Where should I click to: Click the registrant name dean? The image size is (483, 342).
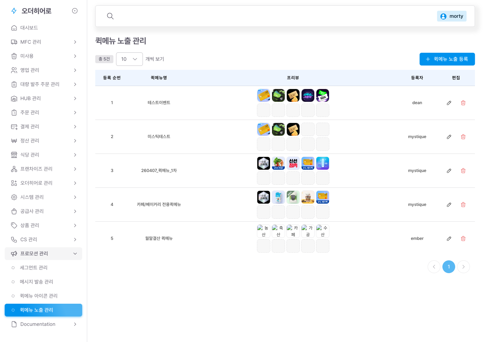coord(417,103)
